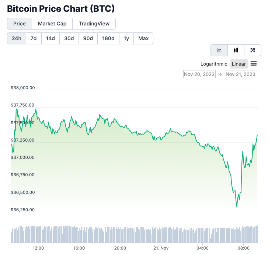Screen dimensions: 268x254
Task: Open the chart hamburger menu
Action: click(x=254, y=63)
